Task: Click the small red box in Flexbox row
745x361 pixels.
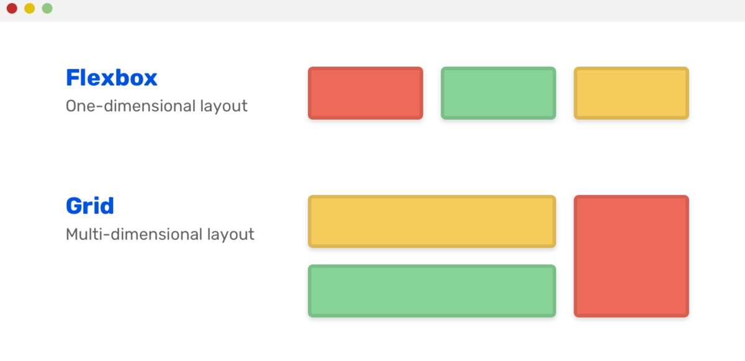Action: pos(365,93)
